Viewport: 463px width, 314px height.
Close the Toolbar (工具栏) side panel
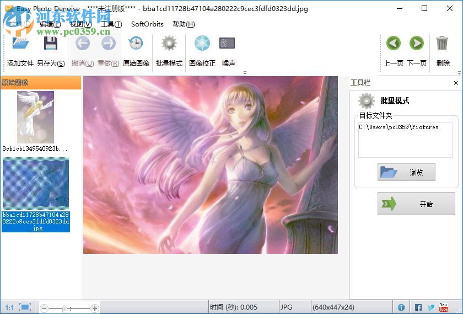point(456,83)
